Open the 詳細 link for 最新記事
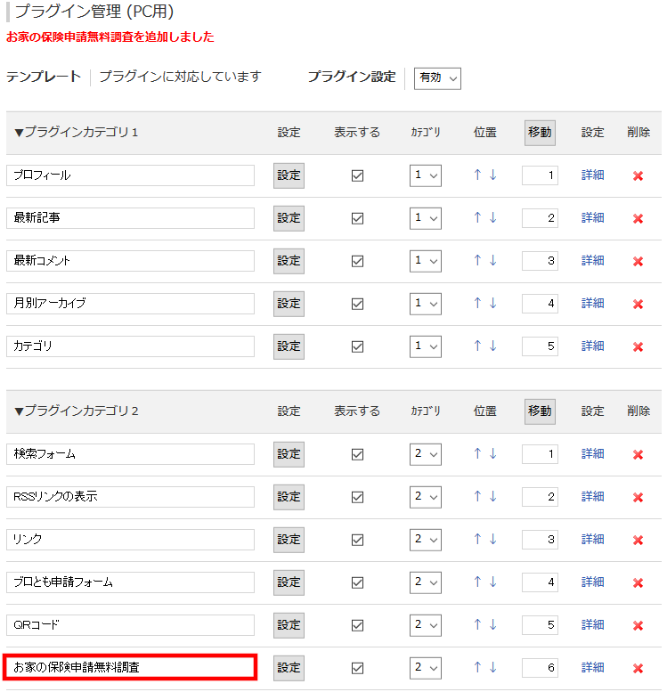667x692 pixels. pos(592,218)
